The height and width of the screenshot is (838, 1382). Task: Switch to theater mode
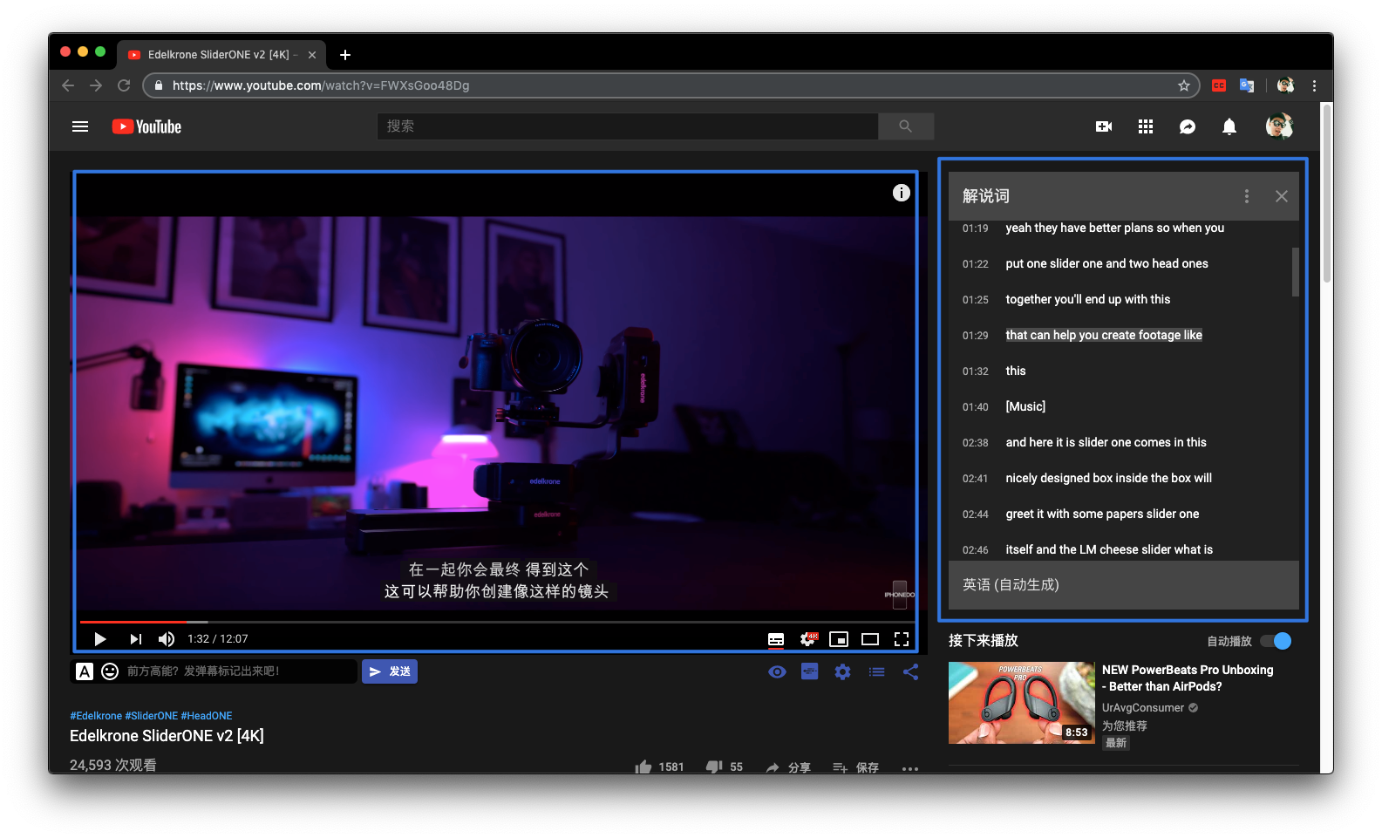click(x=870, y=639)
